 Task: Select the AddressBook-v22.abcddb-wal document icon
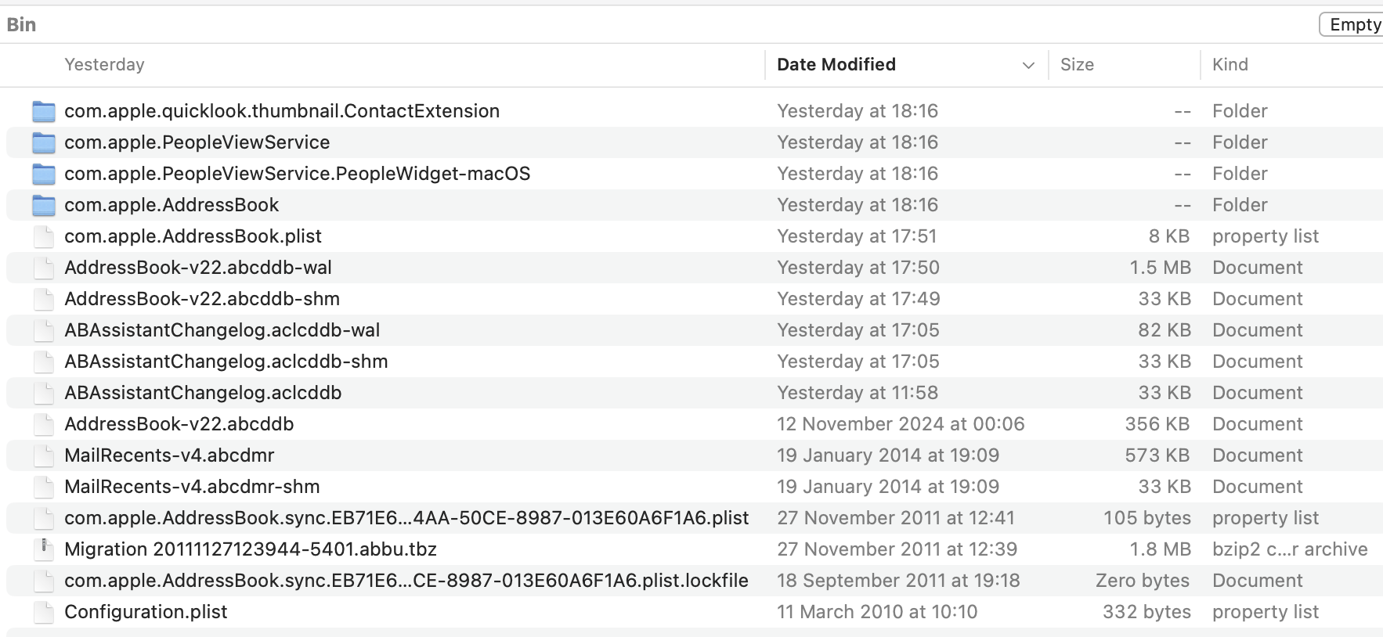click(x=44, y=268)
